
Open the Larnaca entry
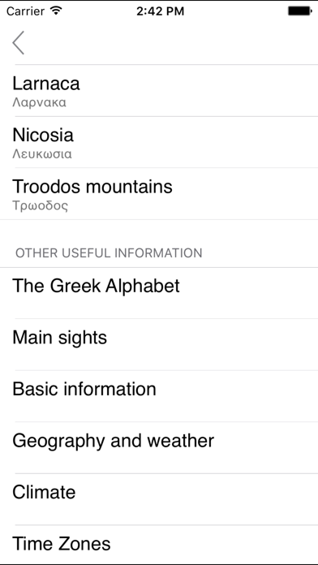pos(159,91)
